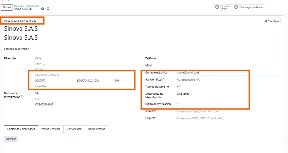Click the Dirección field label
Screen dimensions: 288x153
10,58
